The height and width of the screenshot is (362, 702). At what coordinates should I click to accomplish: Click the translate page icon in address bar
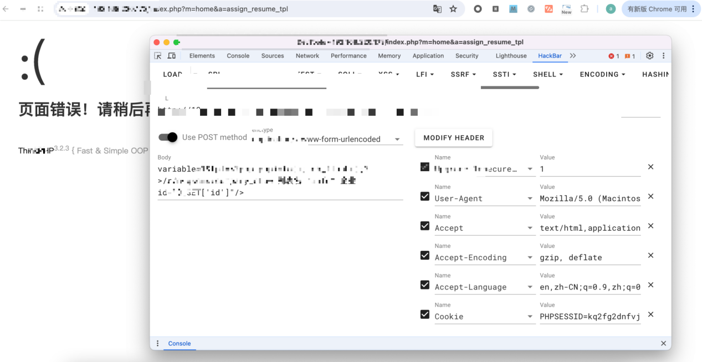click(x=437, y=9)
